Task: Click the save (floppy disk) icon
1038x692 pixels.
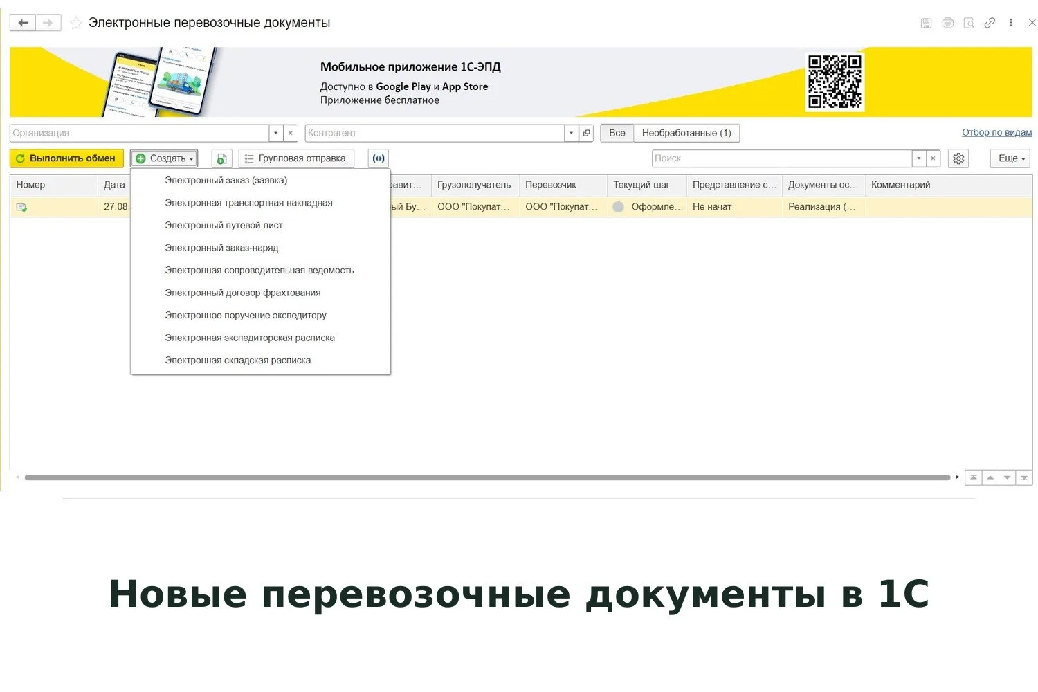Action: (x=926, y=23)
